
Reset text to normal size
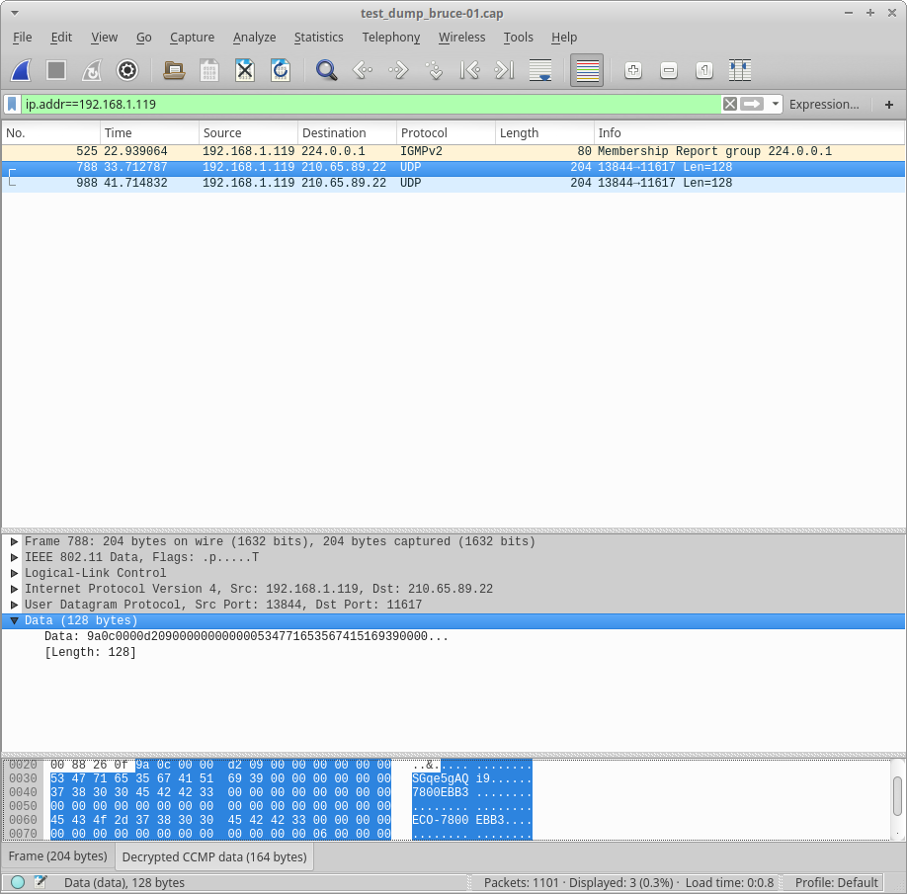(704, 70)
